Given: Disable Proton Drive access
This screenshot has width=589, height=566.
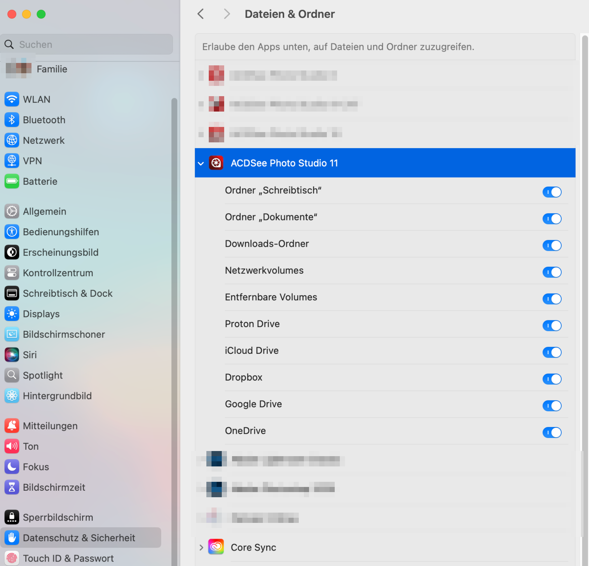Looking at the screenshot, I should [x=552, y=325].
